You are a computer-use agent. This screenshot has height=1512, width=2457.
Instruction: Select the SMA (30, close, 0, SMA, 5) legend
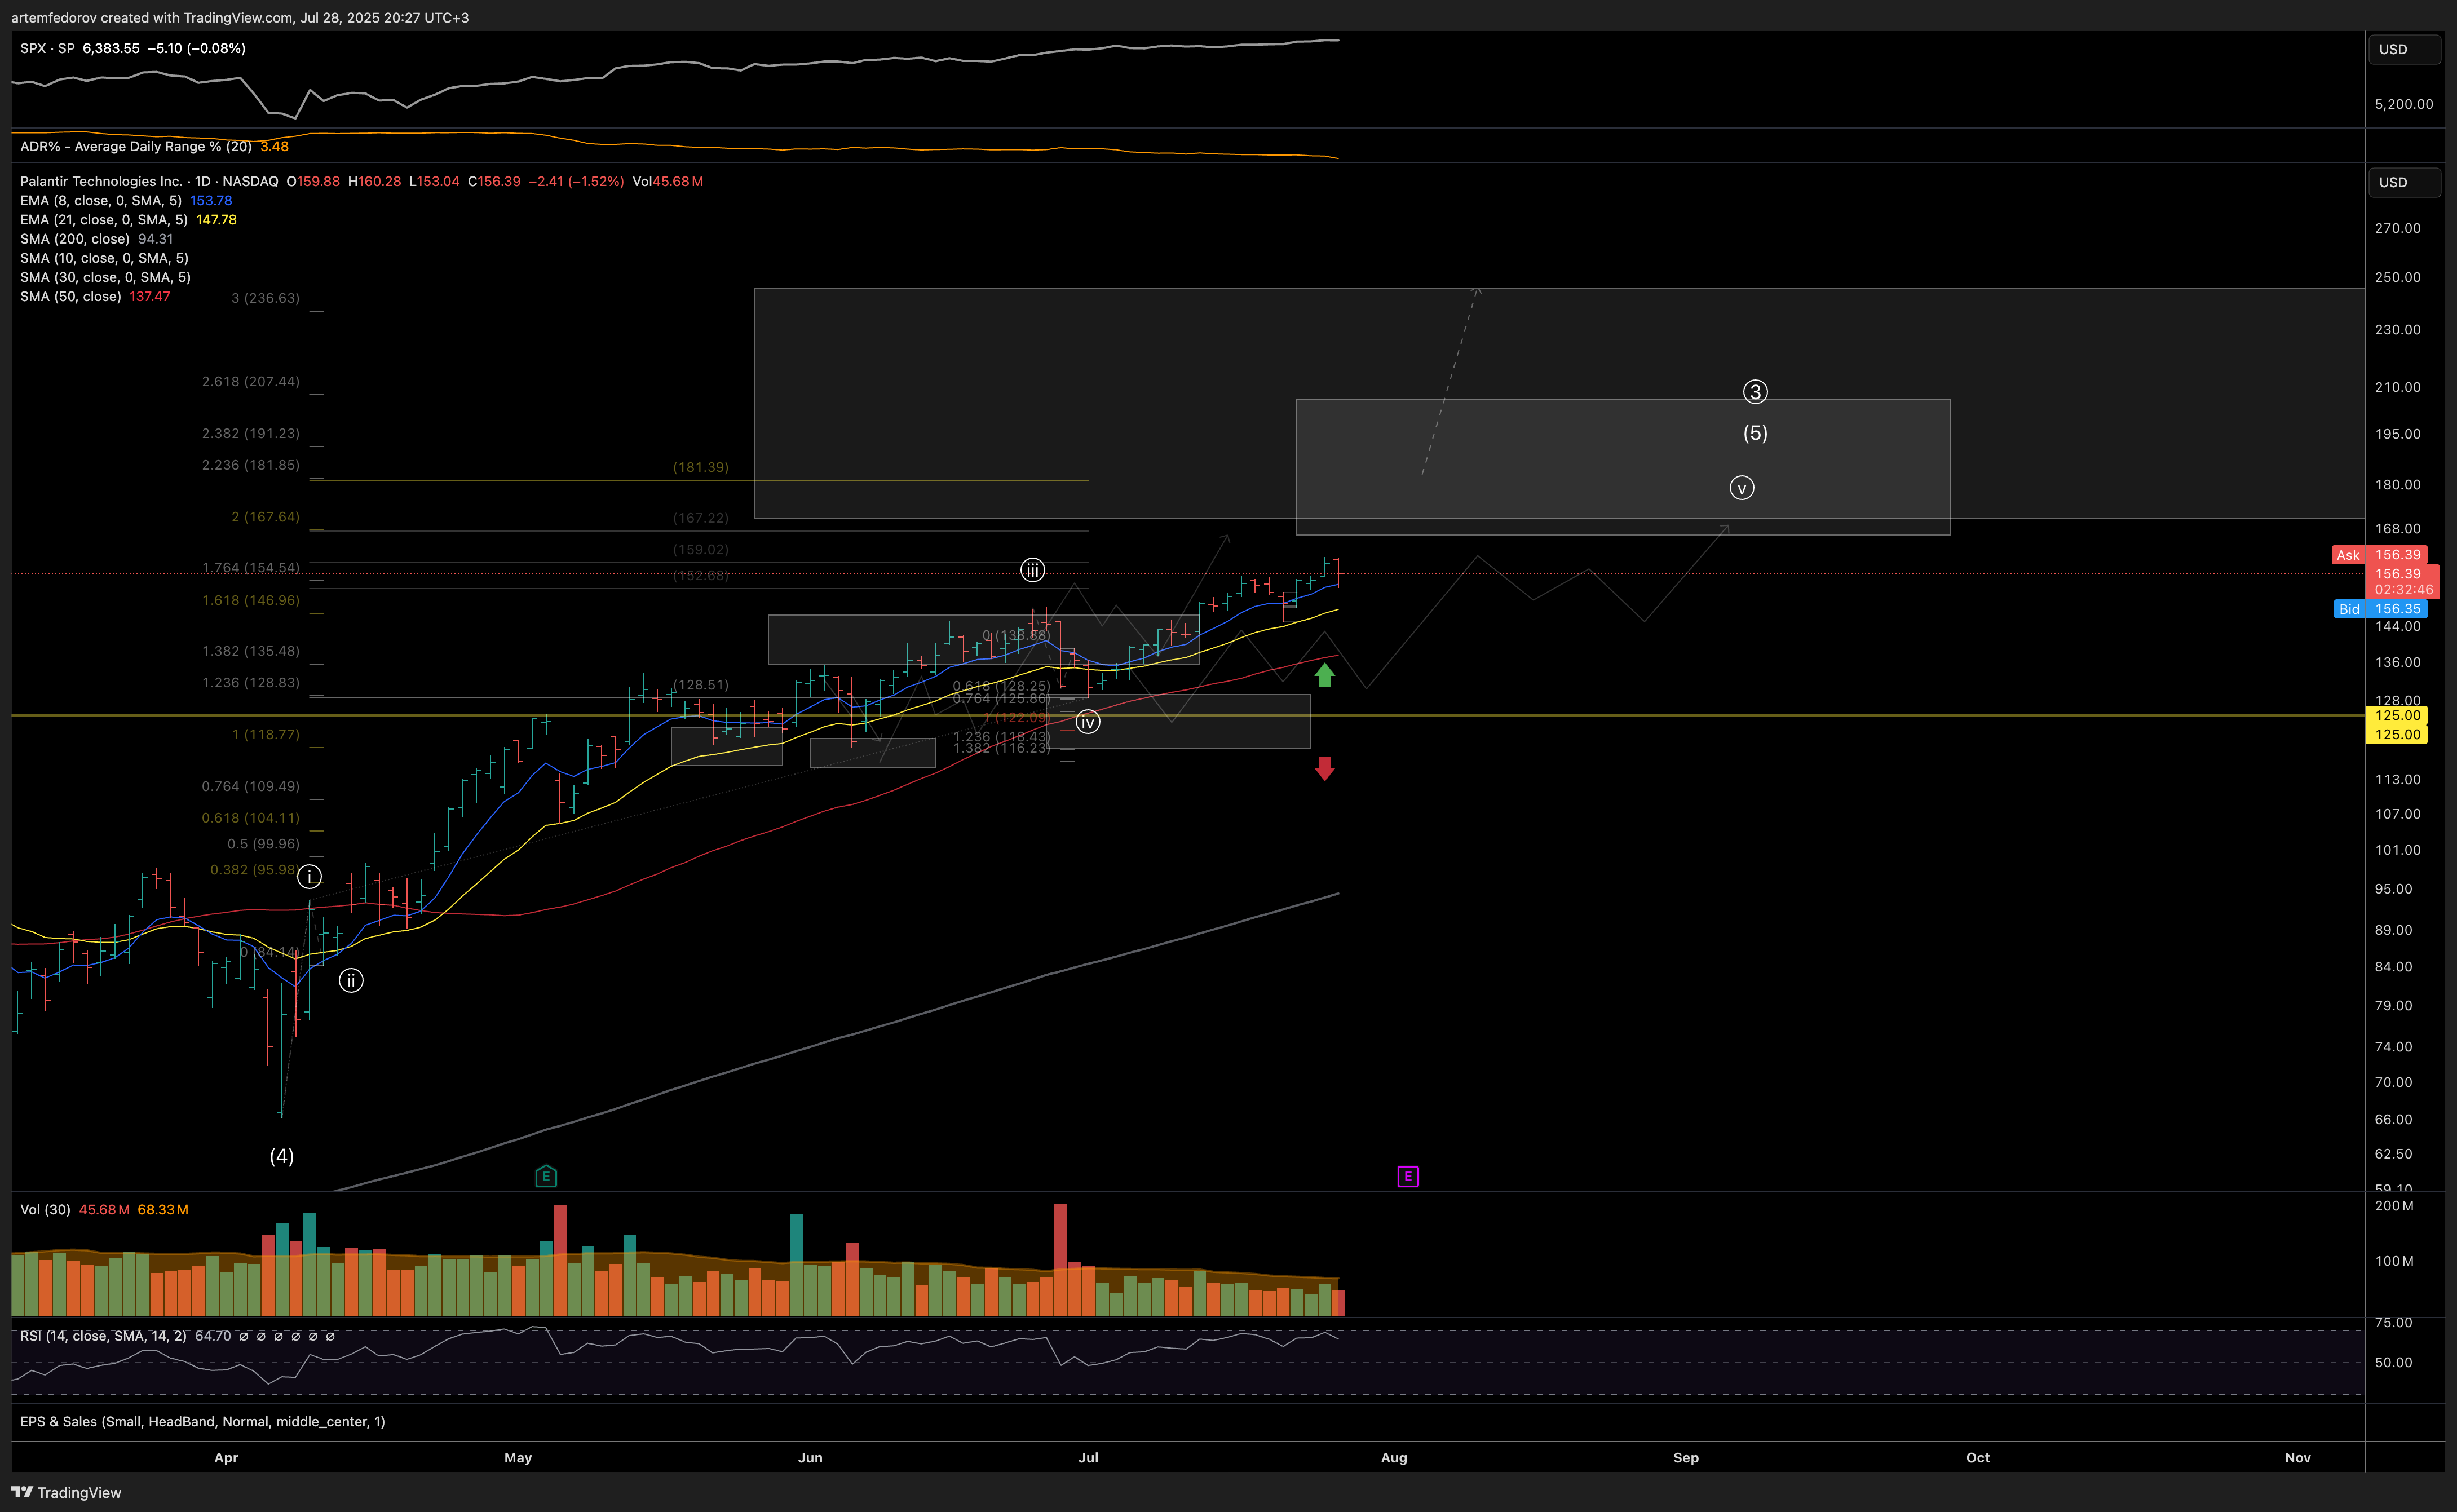pyautogui.click(x=105, y=277)
